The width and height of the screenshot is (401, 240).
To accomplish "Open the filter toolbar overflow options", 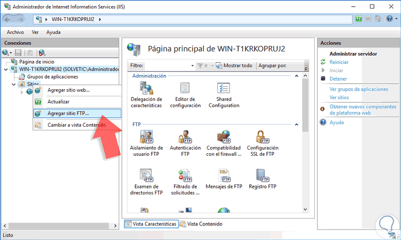I will click(x=306, y=68).
